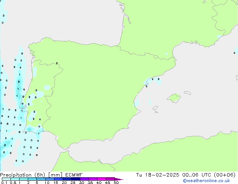
Task: Click the date "Tu 18-02-2025" text
Action: click(157, 175)
